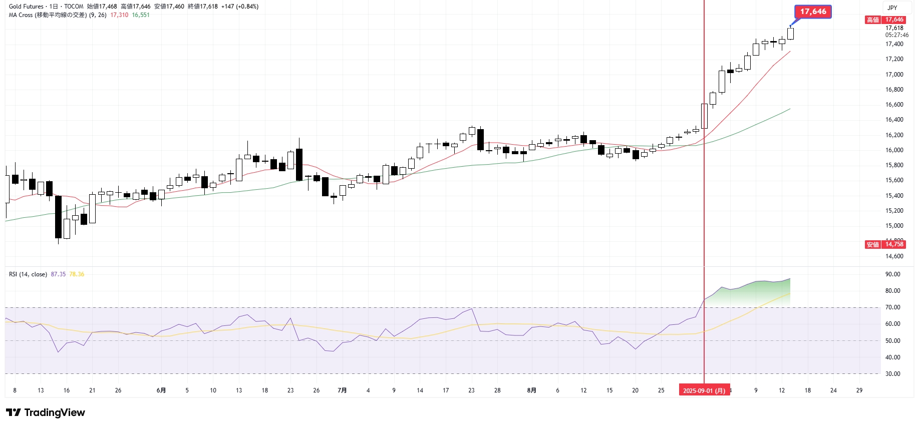Viewport: 917px width, 423px height.
Task: Open the 1日 interval in chart title
Action: click(54, 7)
